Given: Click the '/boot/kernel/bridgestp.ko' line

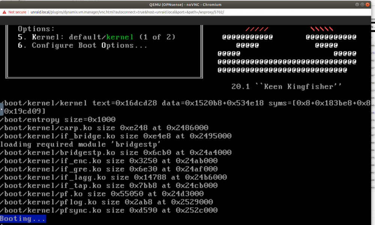Looking at the screenshot, I should tap(116, 152).
